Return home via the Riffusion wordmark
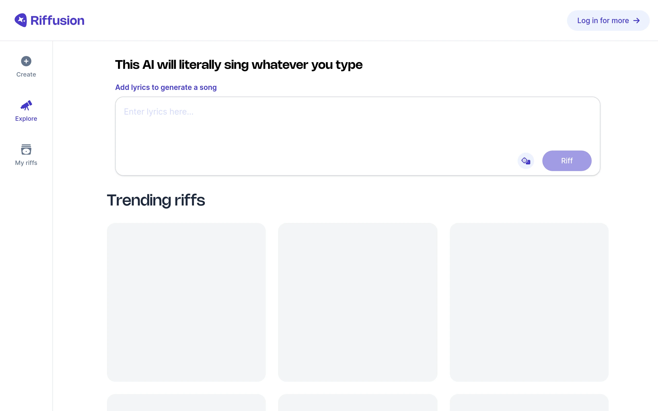The width and height of the screenshot is (658, 411). (x=57, y=20)
